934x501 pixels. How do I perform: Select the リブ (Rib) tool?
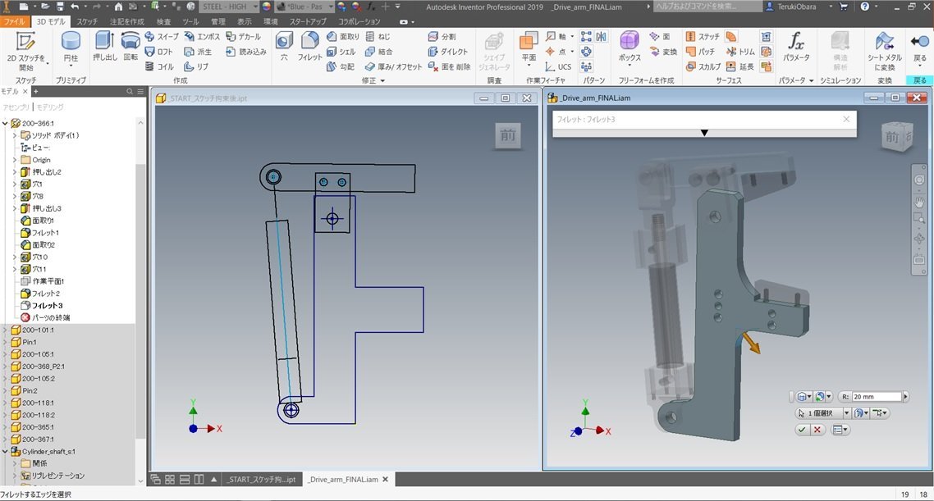[197, 66]
